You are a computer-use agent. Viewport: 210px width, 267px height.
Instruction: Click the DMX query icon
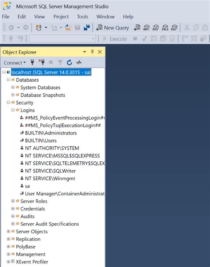pos(156,27)
